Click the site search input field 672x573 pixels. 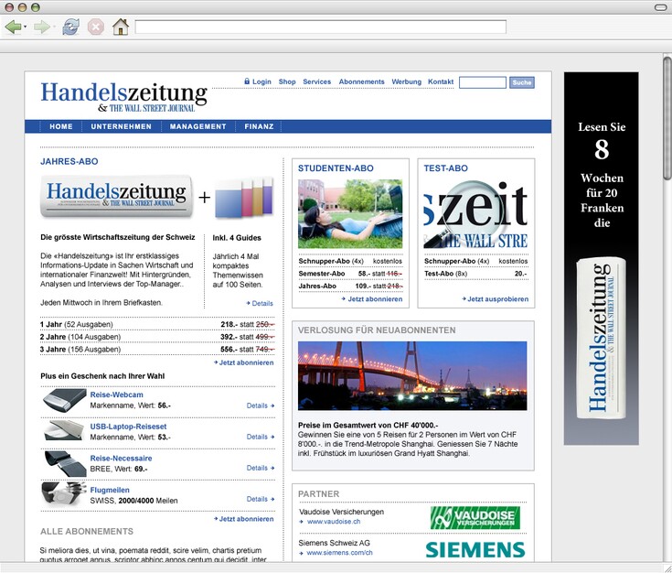click(483, 82)
